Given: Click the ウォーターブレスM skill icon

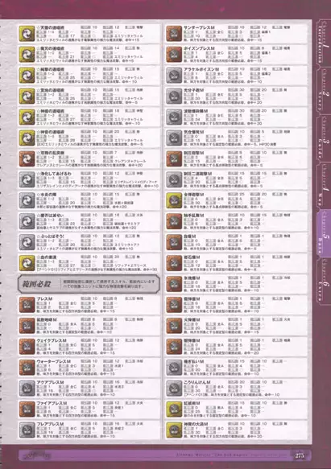Looking at the screenshot, I should coord(27,367).
